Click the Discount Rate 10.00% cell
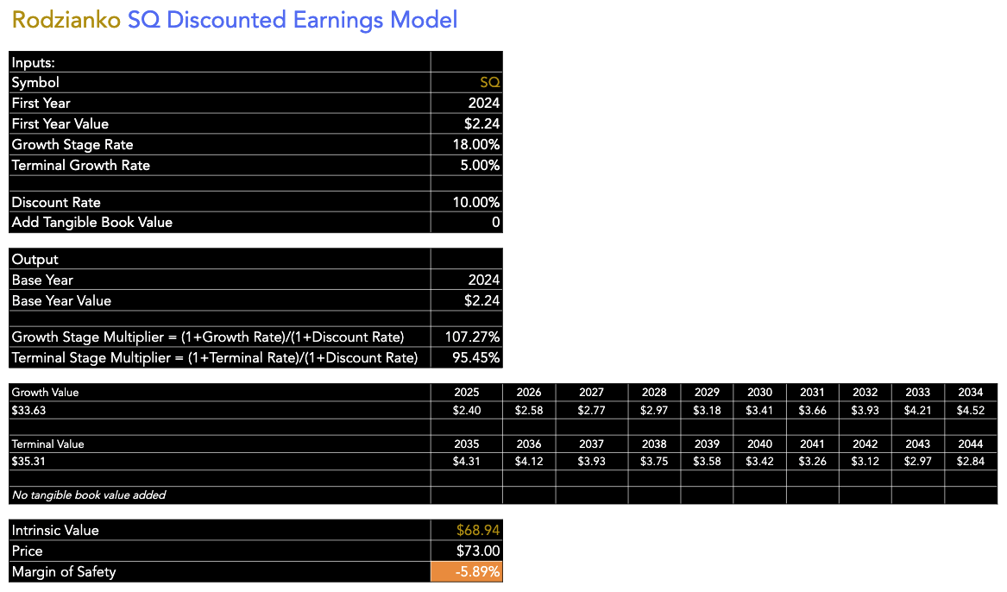 pyautogui.click(x=466, y=202)
